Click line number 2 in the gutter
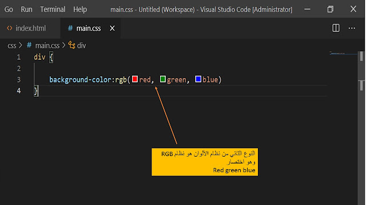 tap(19, 68)
